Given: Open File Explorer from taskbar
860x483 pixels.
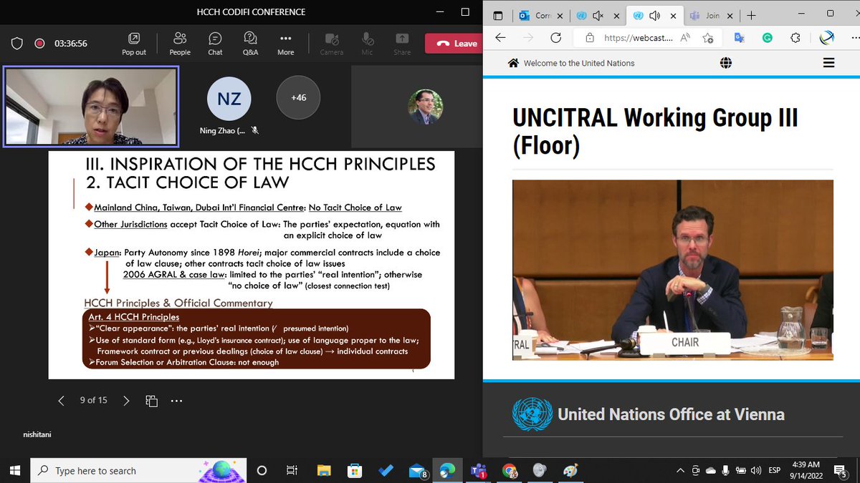Looking at the screenshot, I should click(x=323, y=470).
